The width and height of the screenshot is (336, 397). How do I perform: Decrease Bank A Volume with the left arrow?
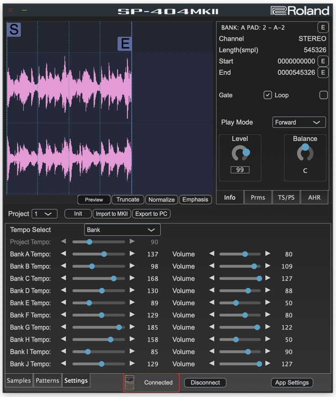click(x=212, y=254)
